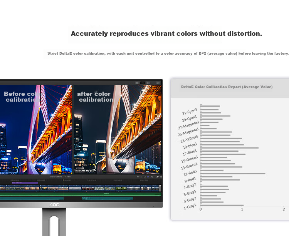289x236 pixels.
Task: Click the playhead marker on timeline ruler
Action: coord(64,180)
